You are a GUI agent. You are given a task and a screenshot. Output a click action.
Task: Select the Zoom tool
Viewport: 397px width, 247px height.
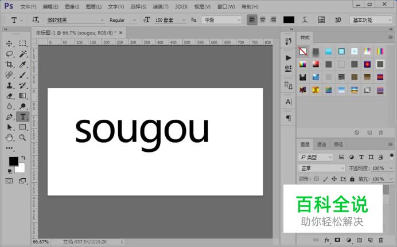tap(22, 138)
